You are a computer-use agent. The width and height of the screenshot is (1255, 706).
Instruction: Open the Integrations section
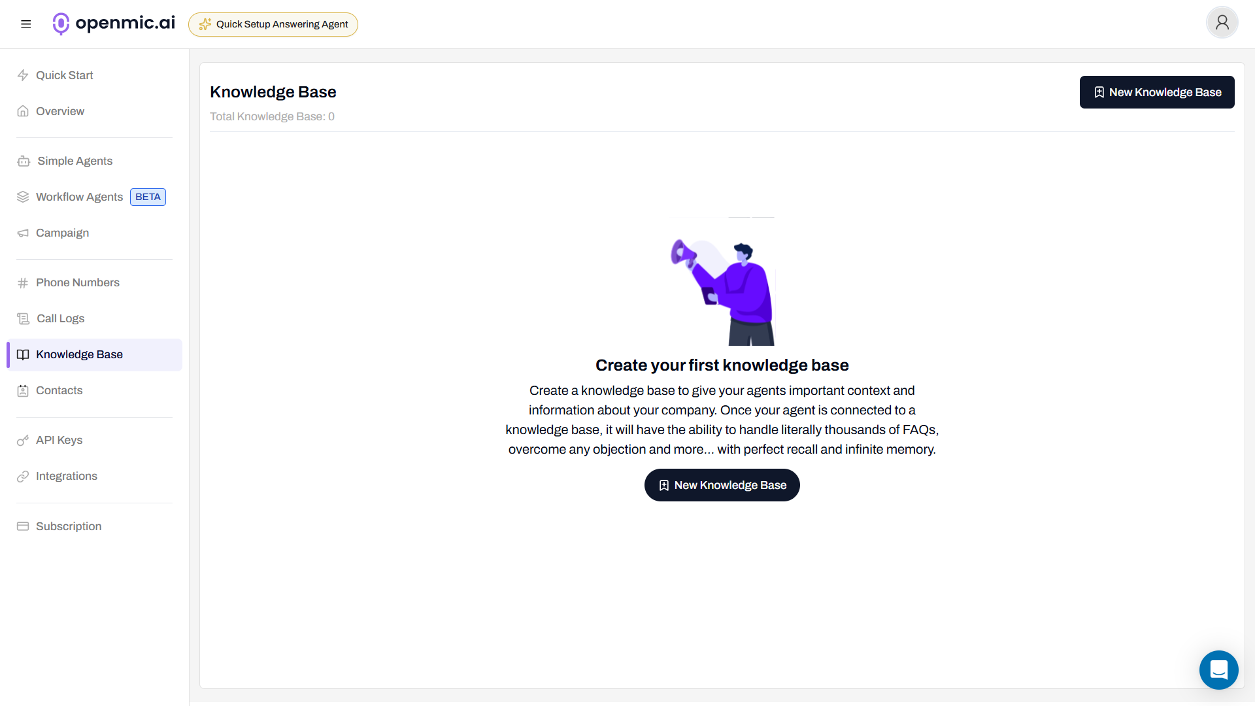coord(67,476)
